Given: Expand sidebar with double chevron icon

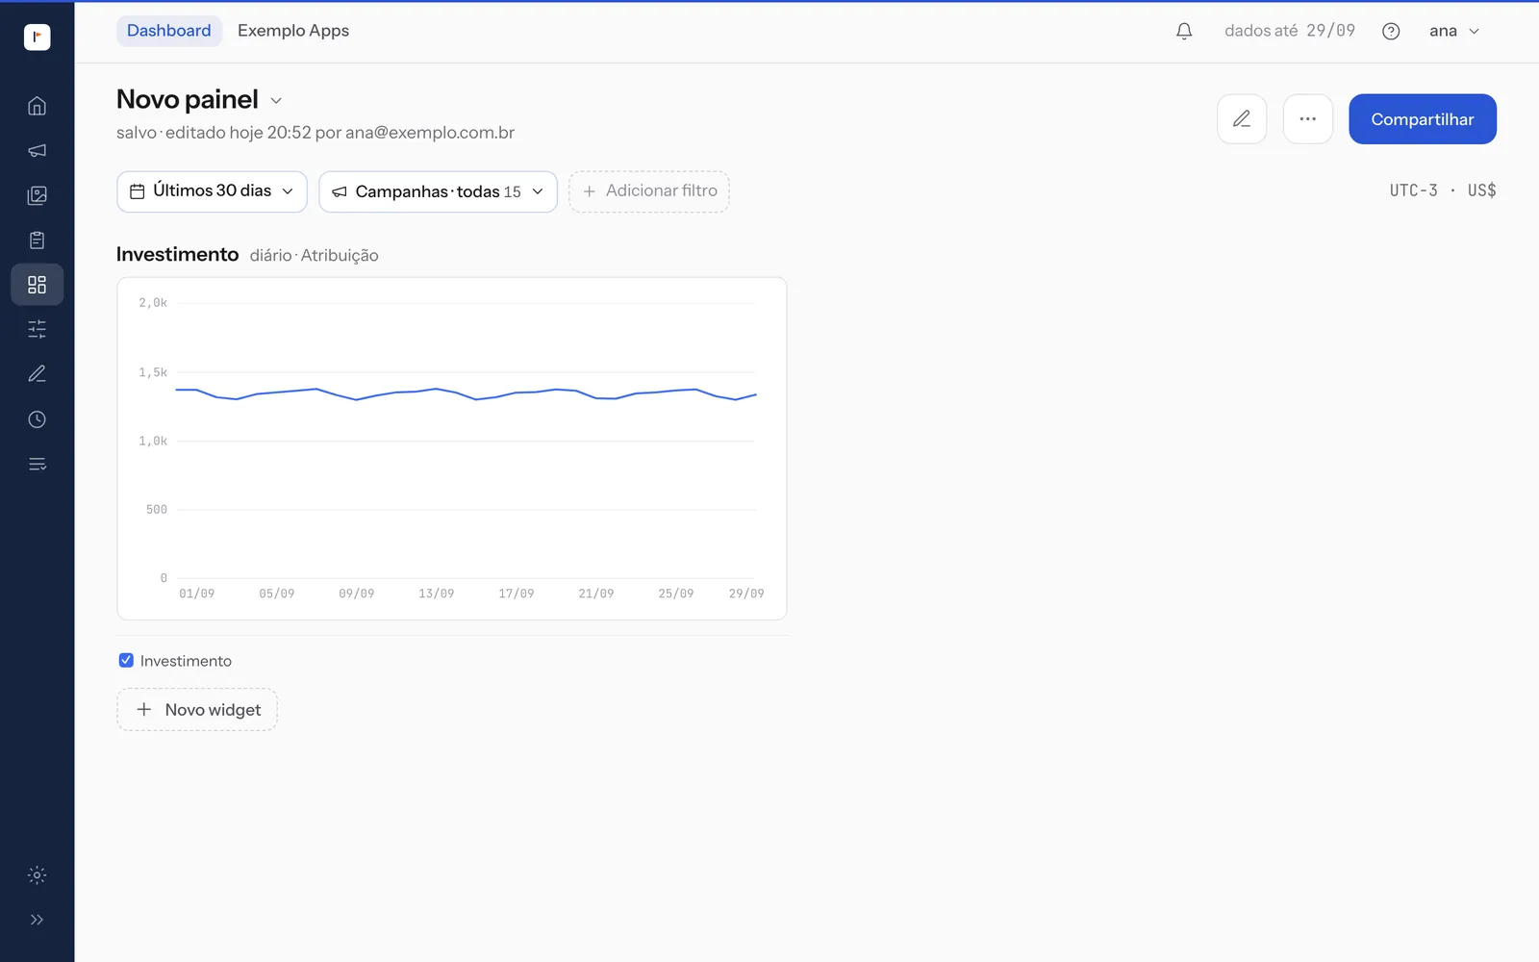Looking at the screenshot, I should 37,920.
